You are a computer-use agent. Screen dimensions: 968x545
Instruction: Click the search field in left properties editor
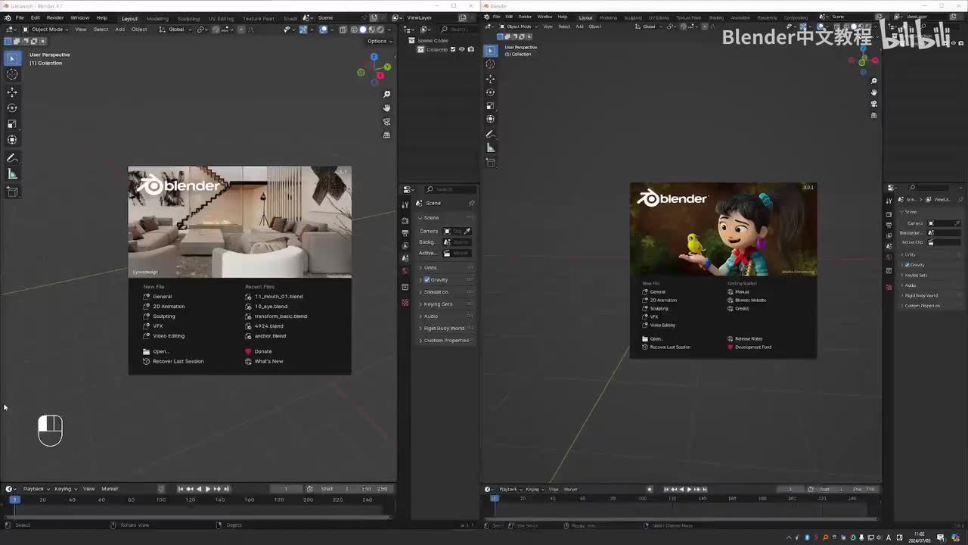tap(450, 189)
